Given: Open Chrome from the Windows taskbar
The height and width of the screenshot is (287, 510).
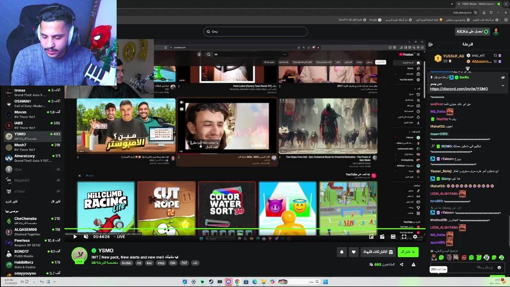Looking at the screenshot, I should click(x=237, y=282).
